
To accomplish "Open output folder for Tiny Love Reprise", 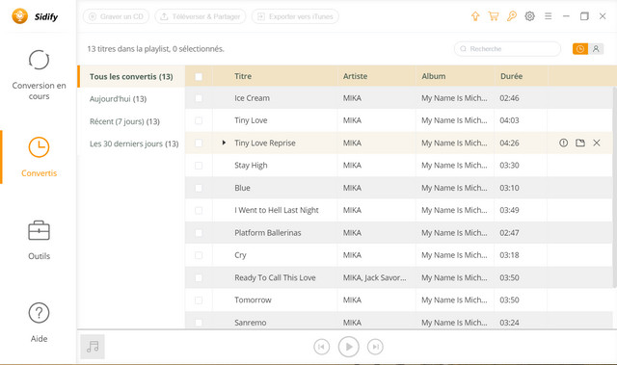I will pyautogui.click(x=580, y=143).
